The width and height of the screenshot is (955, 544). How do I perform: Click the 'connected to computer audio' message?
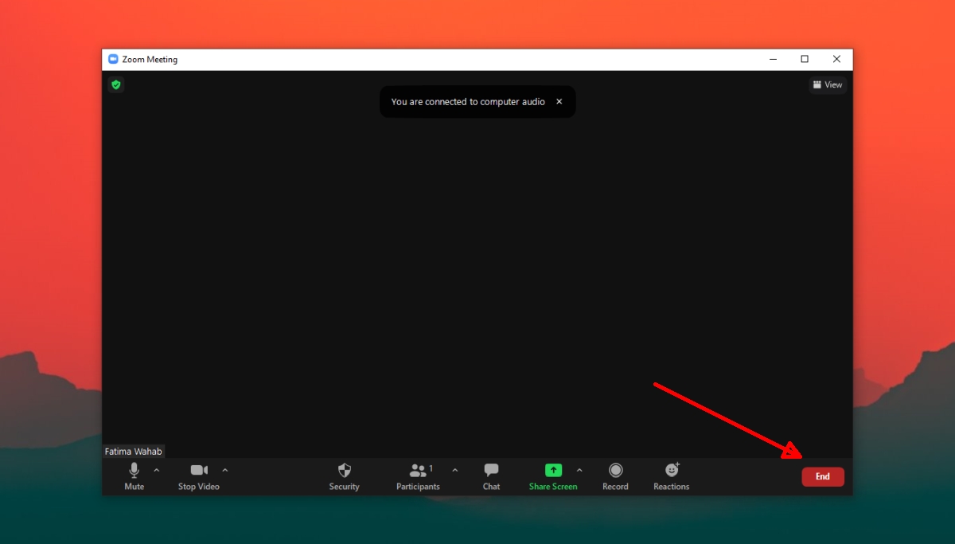468,102
